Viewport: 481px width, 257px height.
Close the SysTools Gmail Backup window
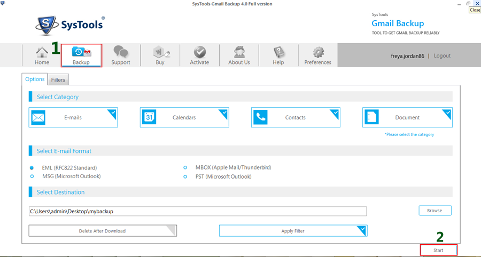(x=477, y=3)
